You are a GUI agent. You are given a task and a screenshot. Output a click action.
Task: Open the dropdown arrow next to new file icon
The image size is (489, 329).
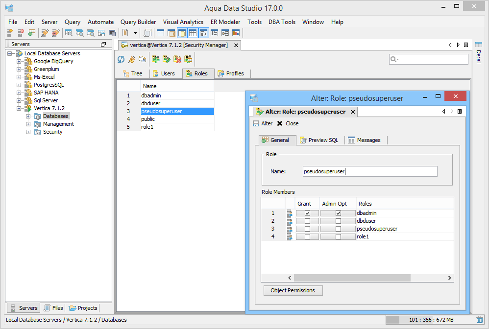pos(135,33)
